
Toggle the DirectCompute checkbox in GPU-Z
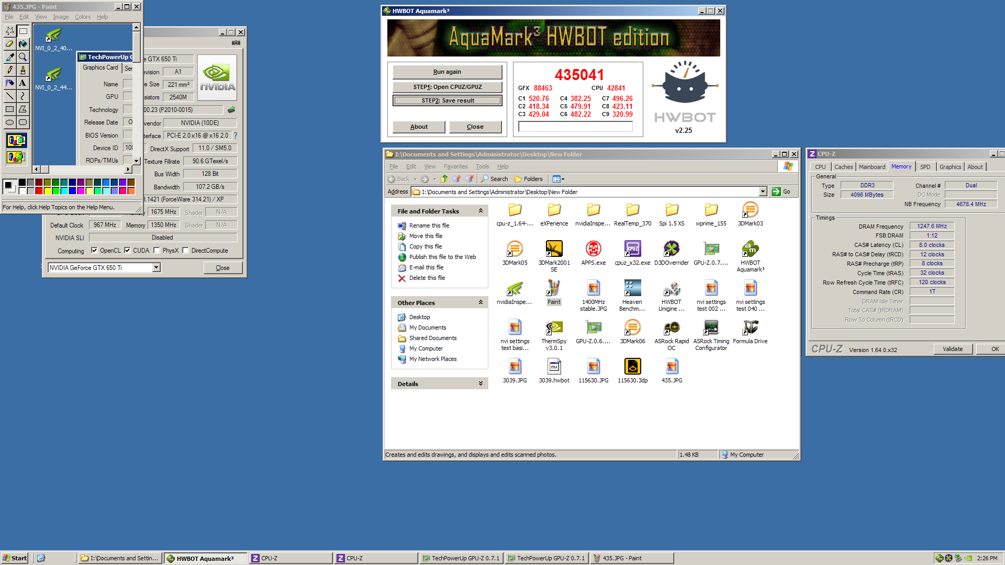point(185,251)
